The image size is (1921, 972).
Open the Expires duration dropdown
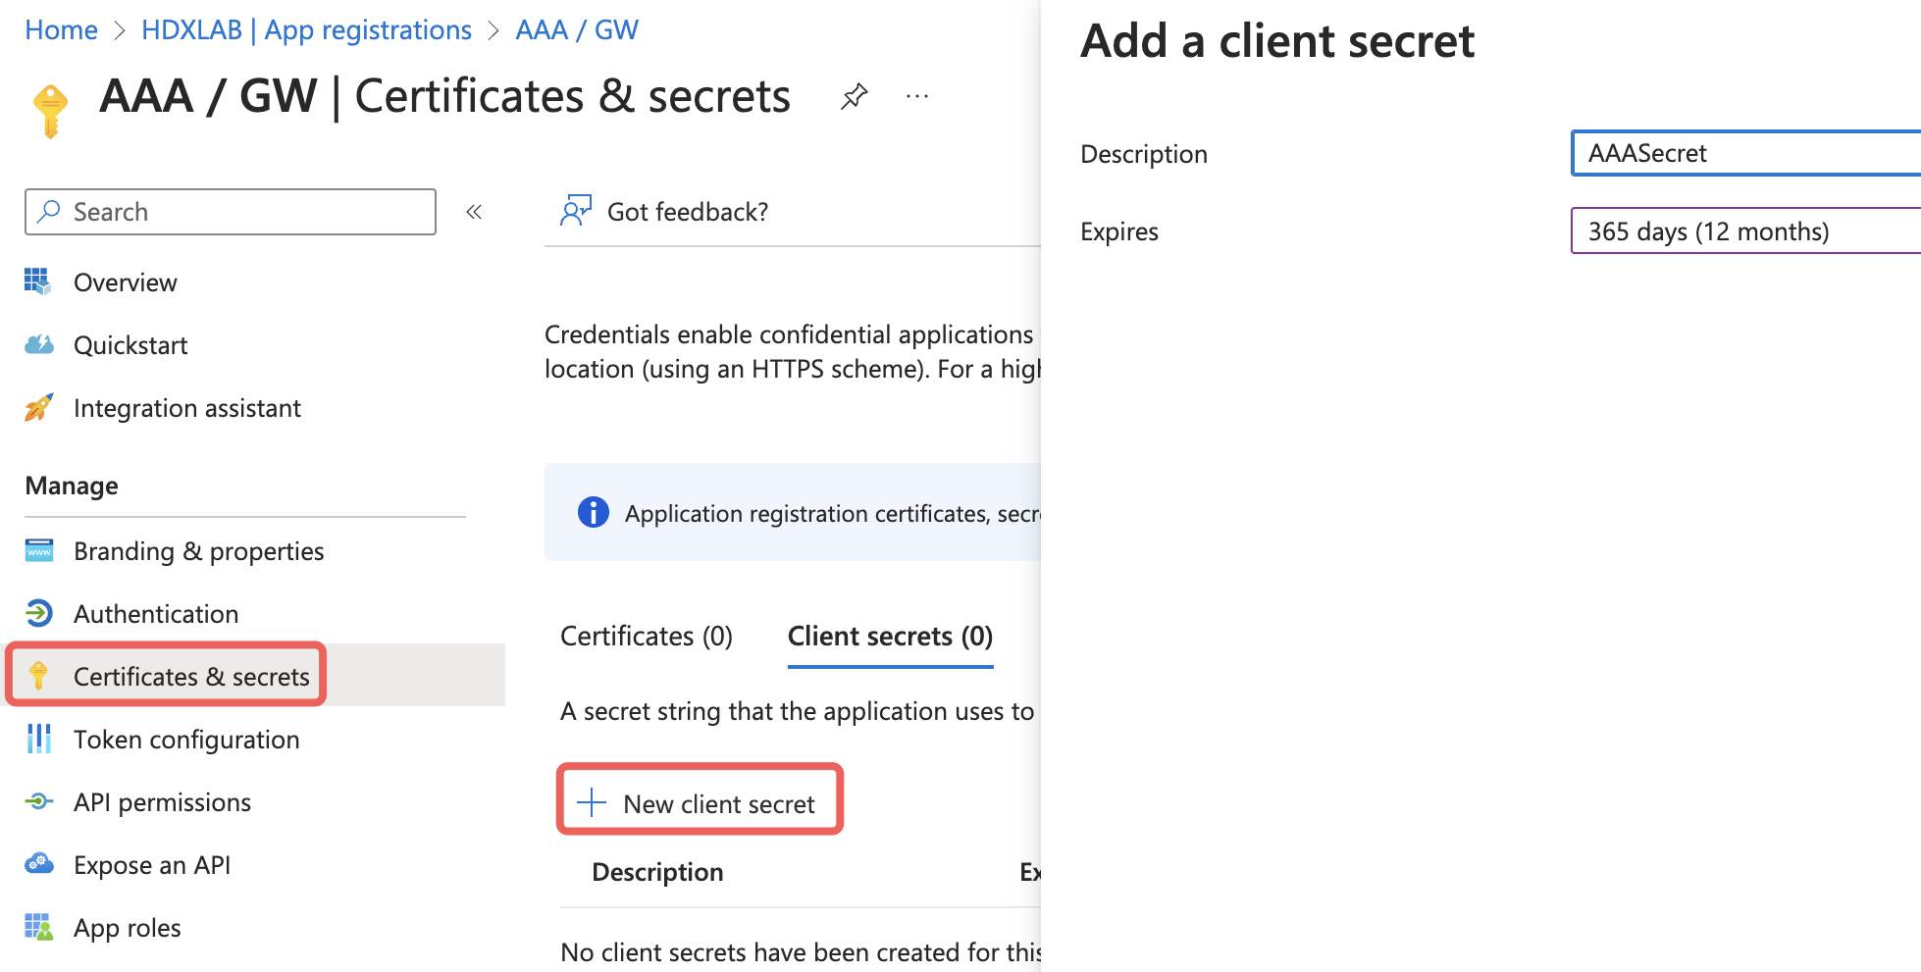pos(1746,231)
